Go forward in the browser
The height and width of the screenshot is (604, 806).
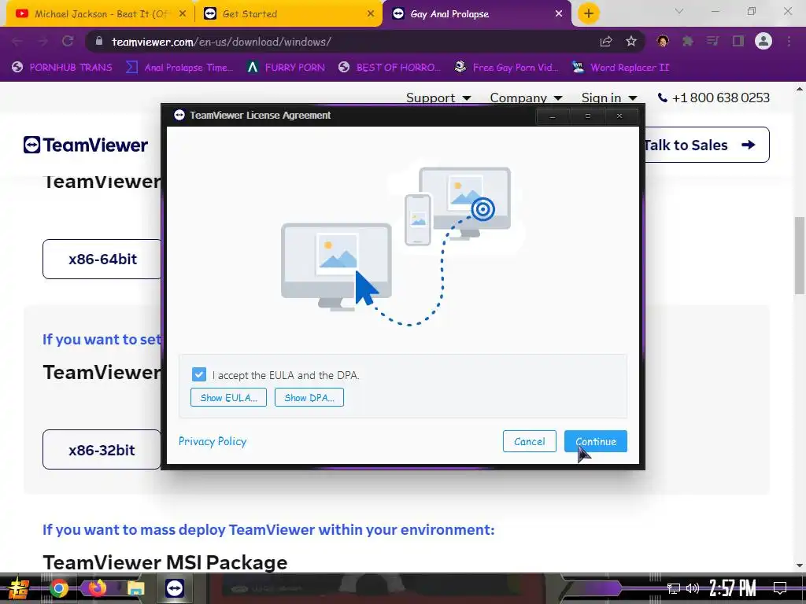pyautogui.click(x=43, y=42)
